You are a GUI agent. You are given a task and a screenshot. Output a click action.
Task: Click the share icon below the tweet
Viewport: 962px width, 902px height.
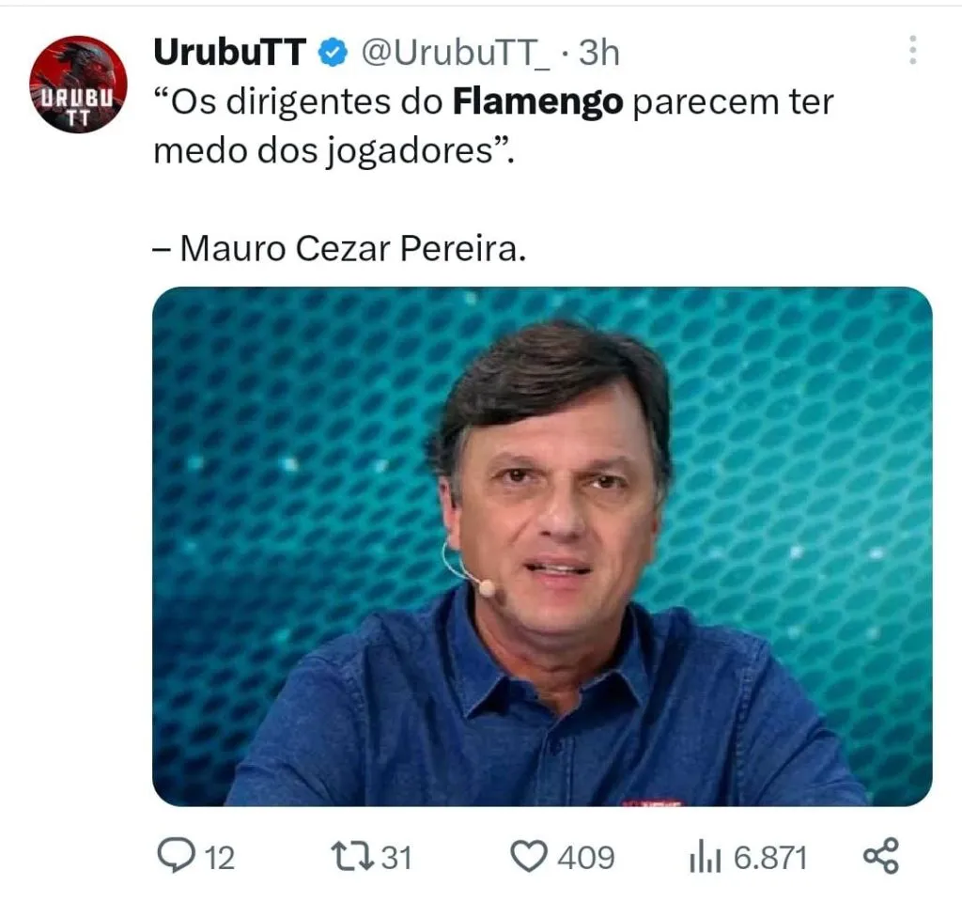click(881, 855)
